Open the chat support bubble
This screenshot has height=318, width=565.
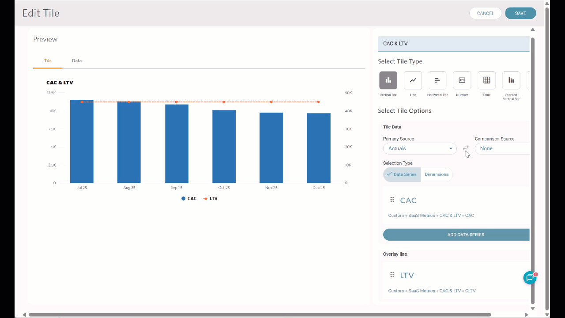click(x=530, y=277)
